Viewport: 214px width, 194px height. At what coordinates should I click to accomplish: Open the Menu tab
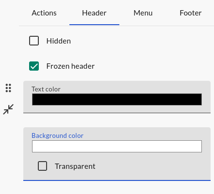(143, 13)
